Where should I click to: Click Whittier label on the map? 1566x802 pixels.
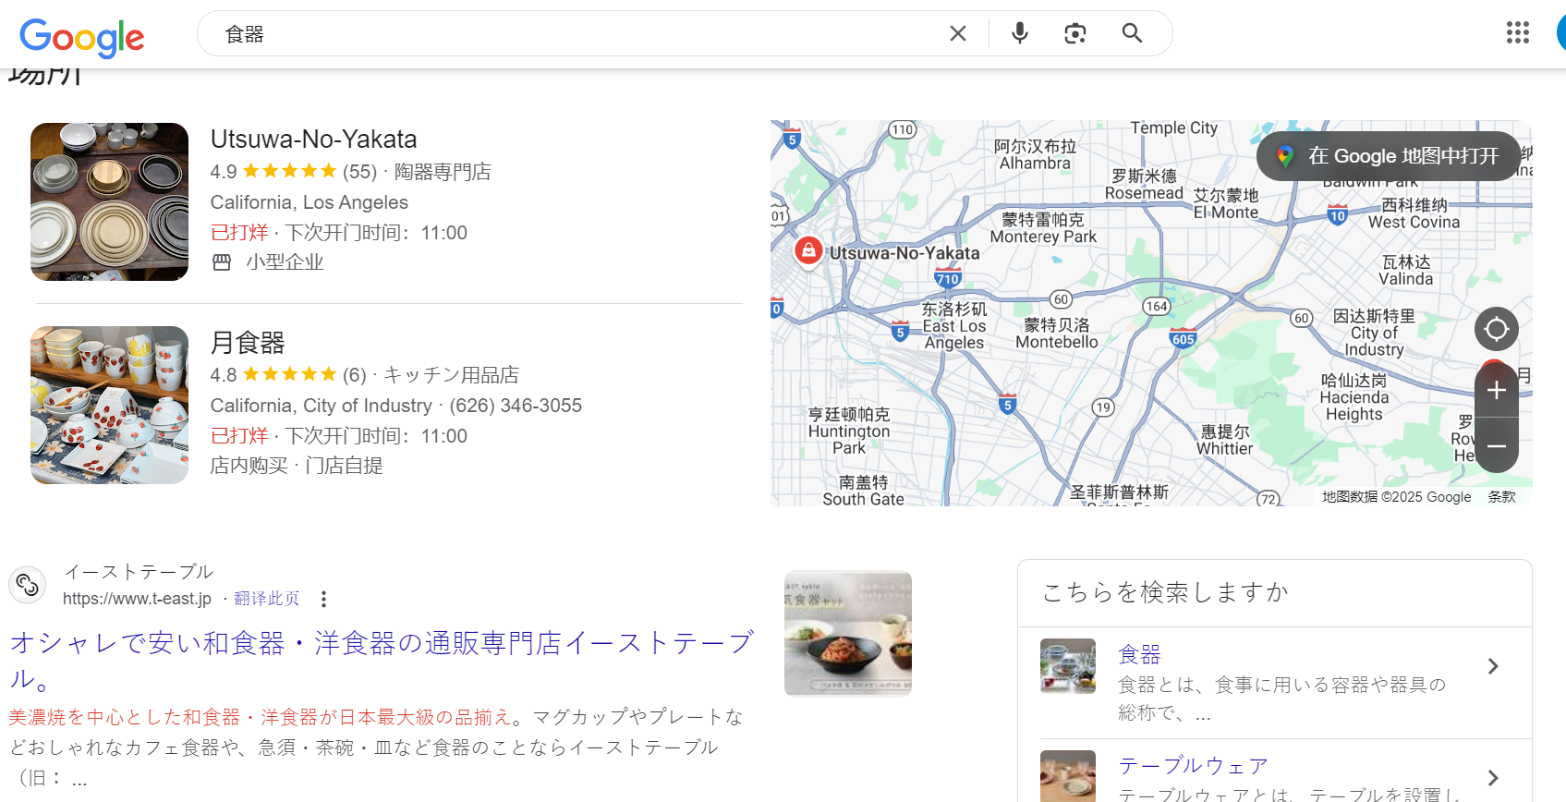1225,440
